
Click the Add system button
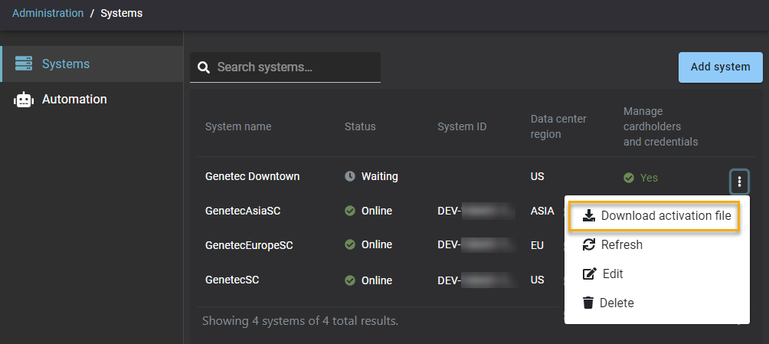click(720, 67)
